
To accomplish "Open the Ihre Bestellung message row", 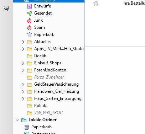I will pyautogui.click(x=115, y=3).
